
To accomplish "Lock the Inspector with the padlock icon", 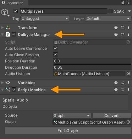I will click(x=123, y=2).
